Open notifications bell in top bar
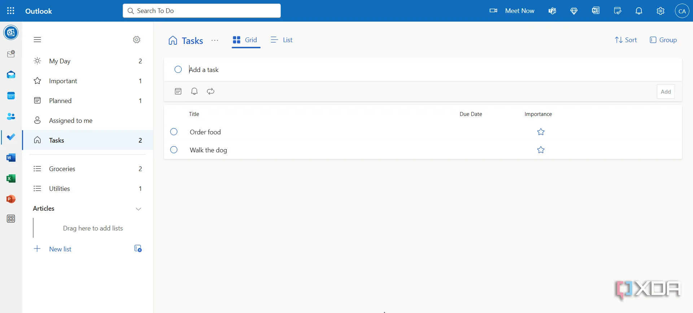Screen dimensions: 693x313 pyautogui.click(x=639, y=11)
